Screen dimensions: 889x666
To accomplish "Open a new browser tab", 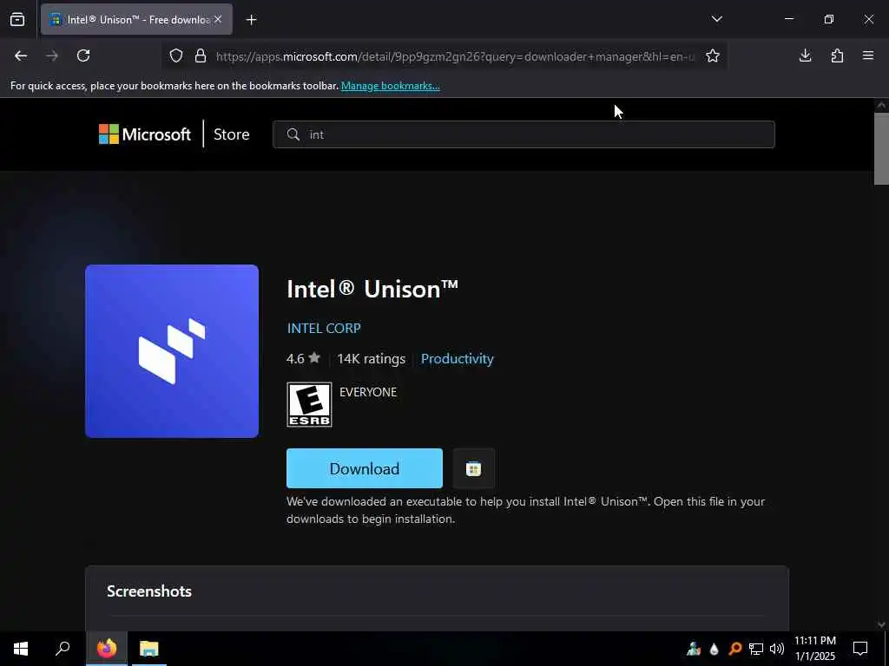I will pos(251,20).
